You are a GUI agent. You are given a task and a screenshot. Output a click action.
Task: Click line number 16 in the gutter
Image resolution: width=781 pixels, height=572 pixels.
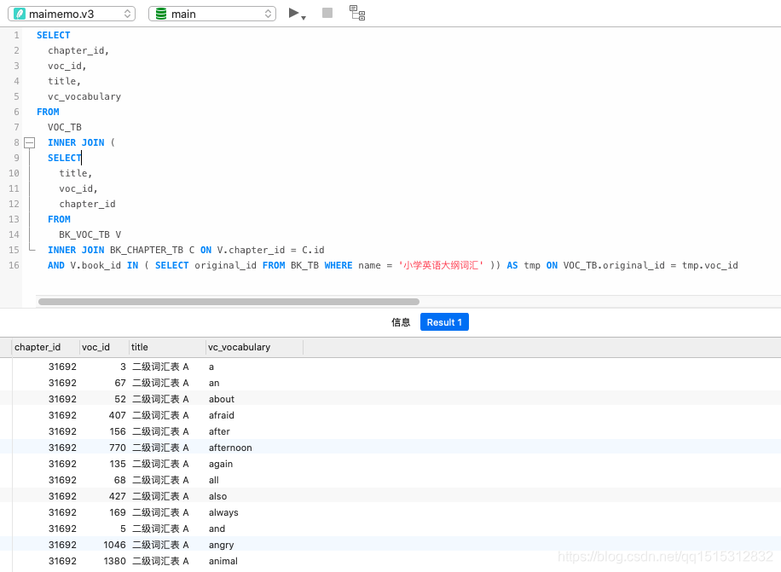click(x=14, y=265)
